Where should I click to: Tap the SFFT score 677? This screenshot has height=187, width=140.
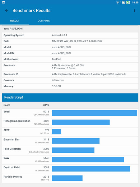coord(47,130)
